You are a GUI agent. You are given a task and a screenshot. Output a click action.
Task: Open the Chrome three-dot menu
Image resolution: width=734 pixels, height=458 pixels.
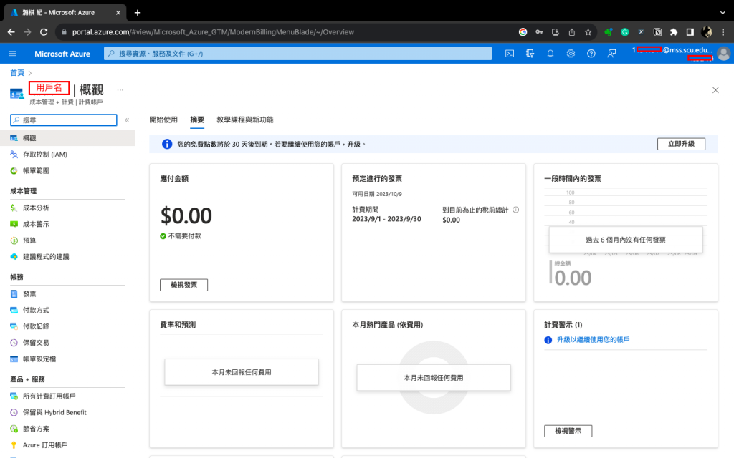(x=723, y=32)
